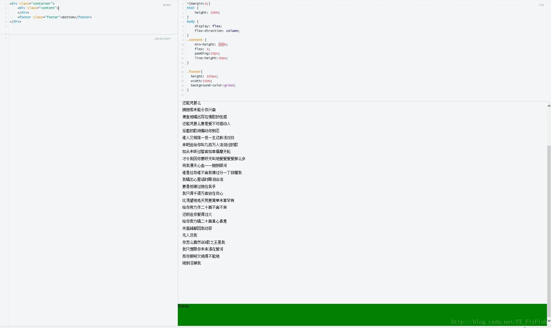Click the preview scrollbar up arrow

[549, 106]
